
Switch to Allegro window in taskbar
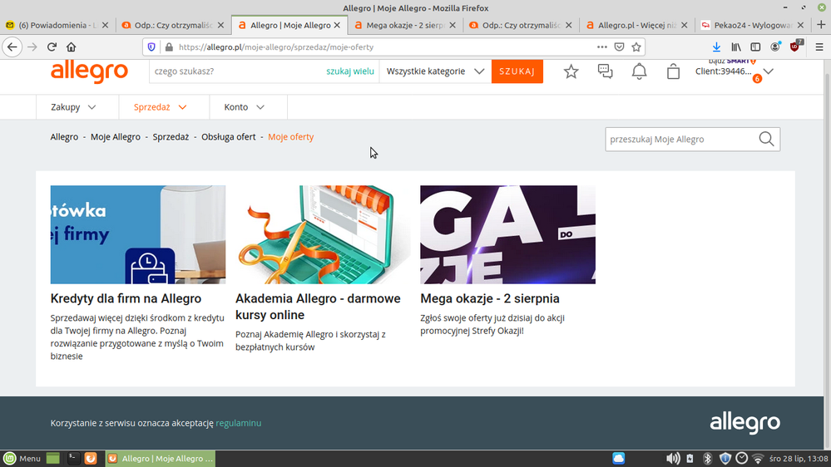(x=160, y=459)
